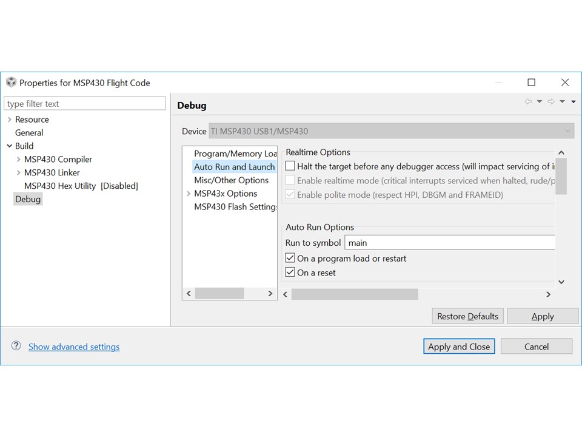Uncheck On a program load or restart

tap(290, 259)
